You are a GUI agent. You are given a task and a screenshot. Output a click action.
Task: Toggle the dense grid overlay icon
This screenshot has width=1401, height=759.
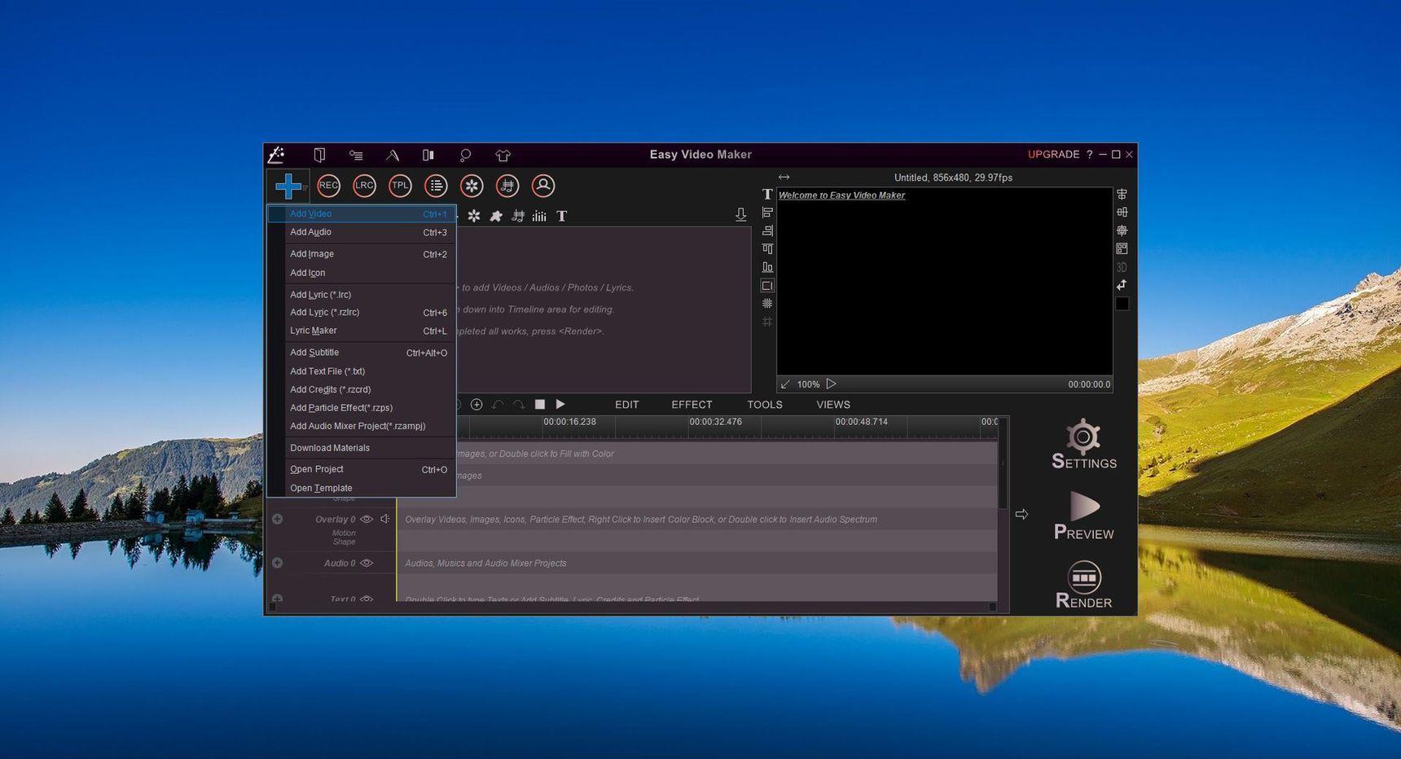click(x=767, y=303)
